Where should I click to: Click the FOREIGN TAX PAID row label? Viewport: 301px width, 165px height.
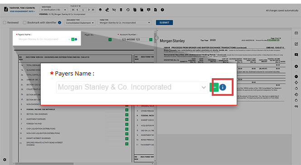[x=34, y=124]
